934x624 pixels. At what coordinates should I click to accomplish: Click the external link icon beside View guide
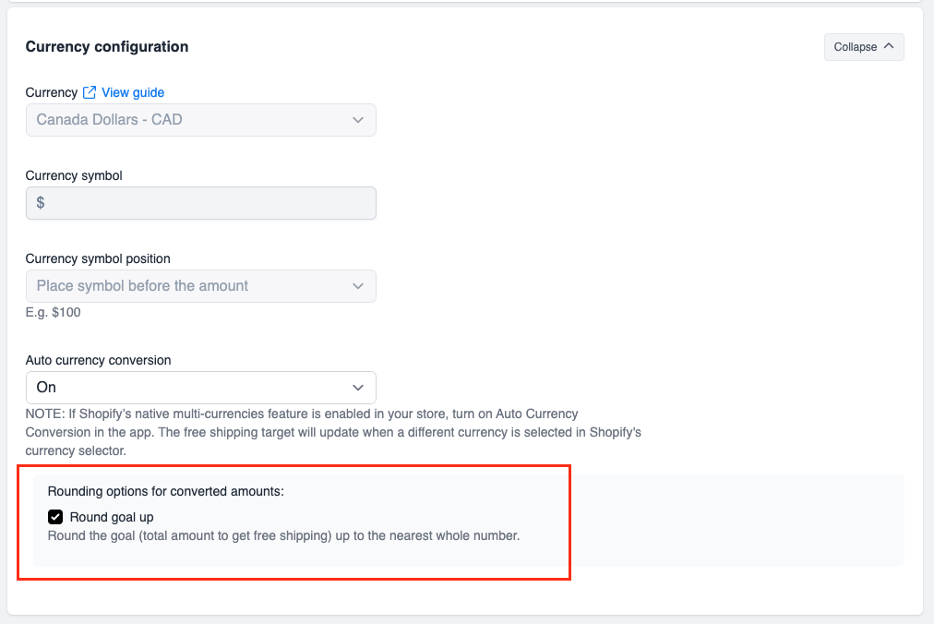point(90,92)
